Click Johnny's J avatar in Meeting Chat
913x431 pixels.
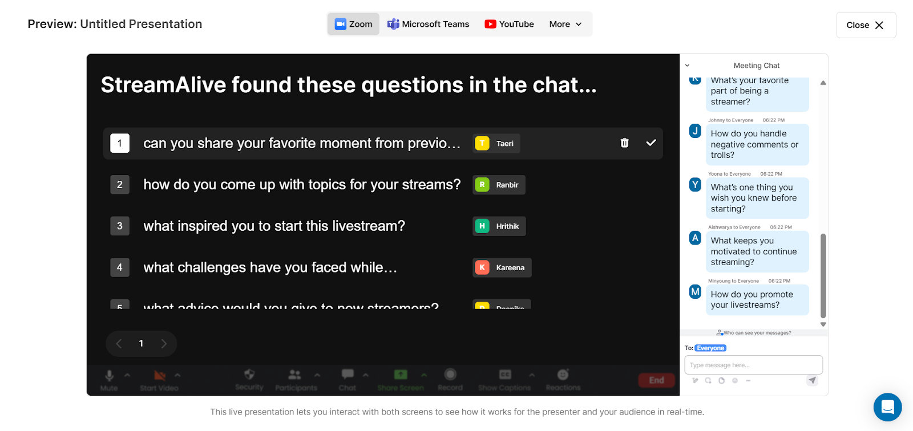click(695, 131)
